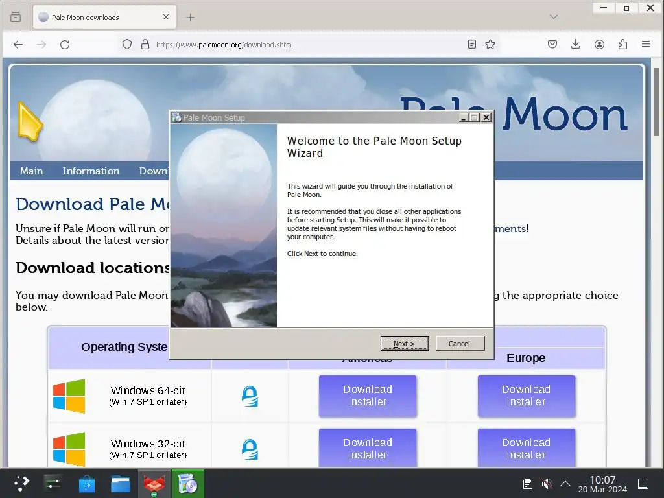
Task: Click the muted volume tray icon
Action: click(547, 484)
